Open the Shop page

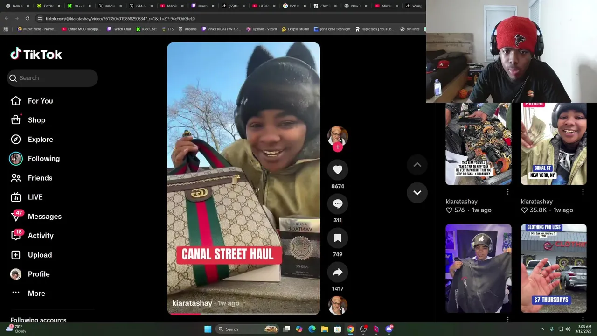pos(28,120)
